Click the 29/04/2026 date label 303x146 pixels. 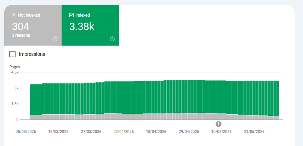pyautogui.click(x=189, y=132)
